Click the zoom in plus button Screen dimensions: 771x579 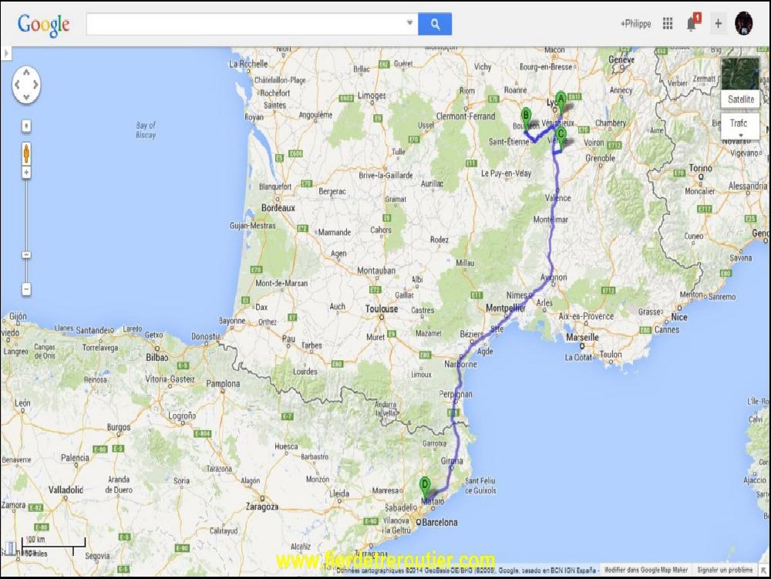point(26,173)
